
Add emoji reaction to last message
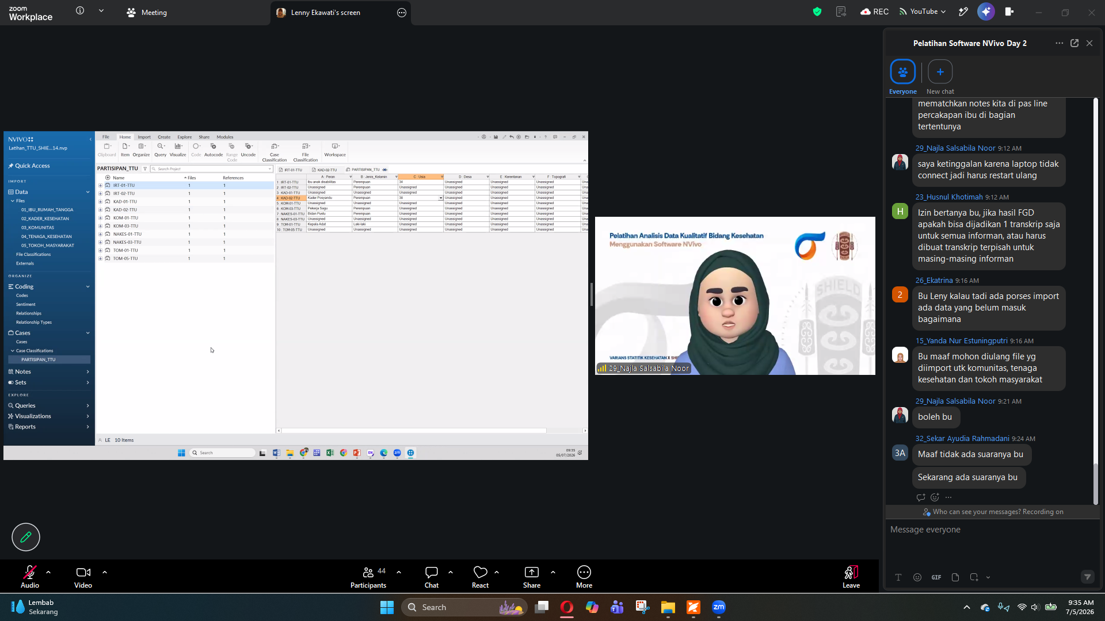click(935, 497)
